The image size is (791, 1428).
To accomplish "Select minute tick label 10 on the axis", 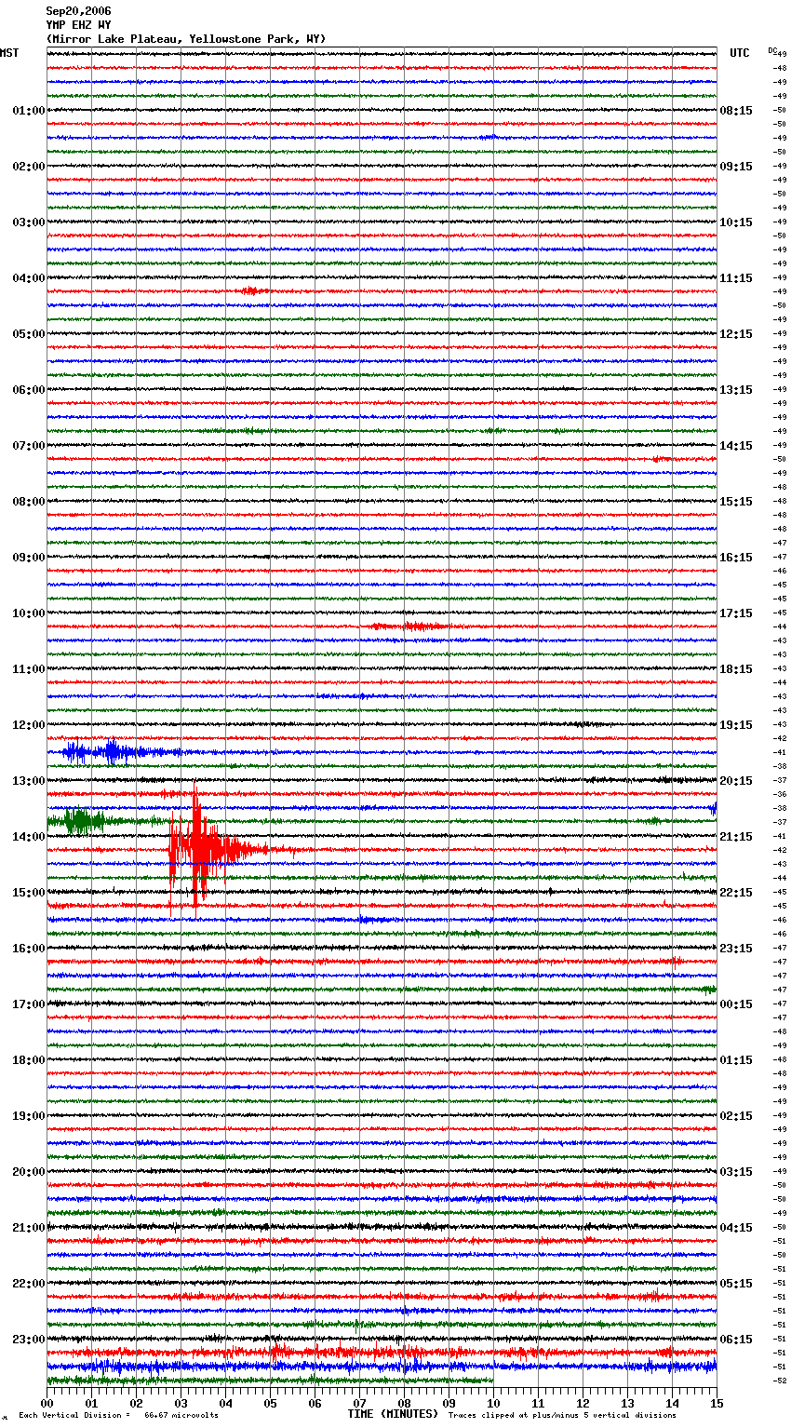I will point(493,1403).
